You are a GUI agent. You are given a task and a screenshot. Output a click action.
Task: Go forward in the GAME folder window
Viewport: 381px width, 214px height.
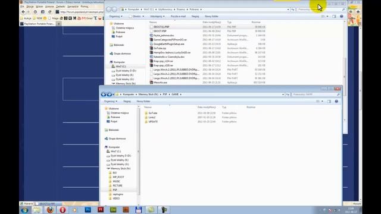click(109, 95)
